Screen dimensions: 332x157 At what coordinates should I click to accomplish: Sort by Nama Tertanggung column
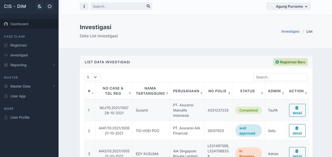151,91
